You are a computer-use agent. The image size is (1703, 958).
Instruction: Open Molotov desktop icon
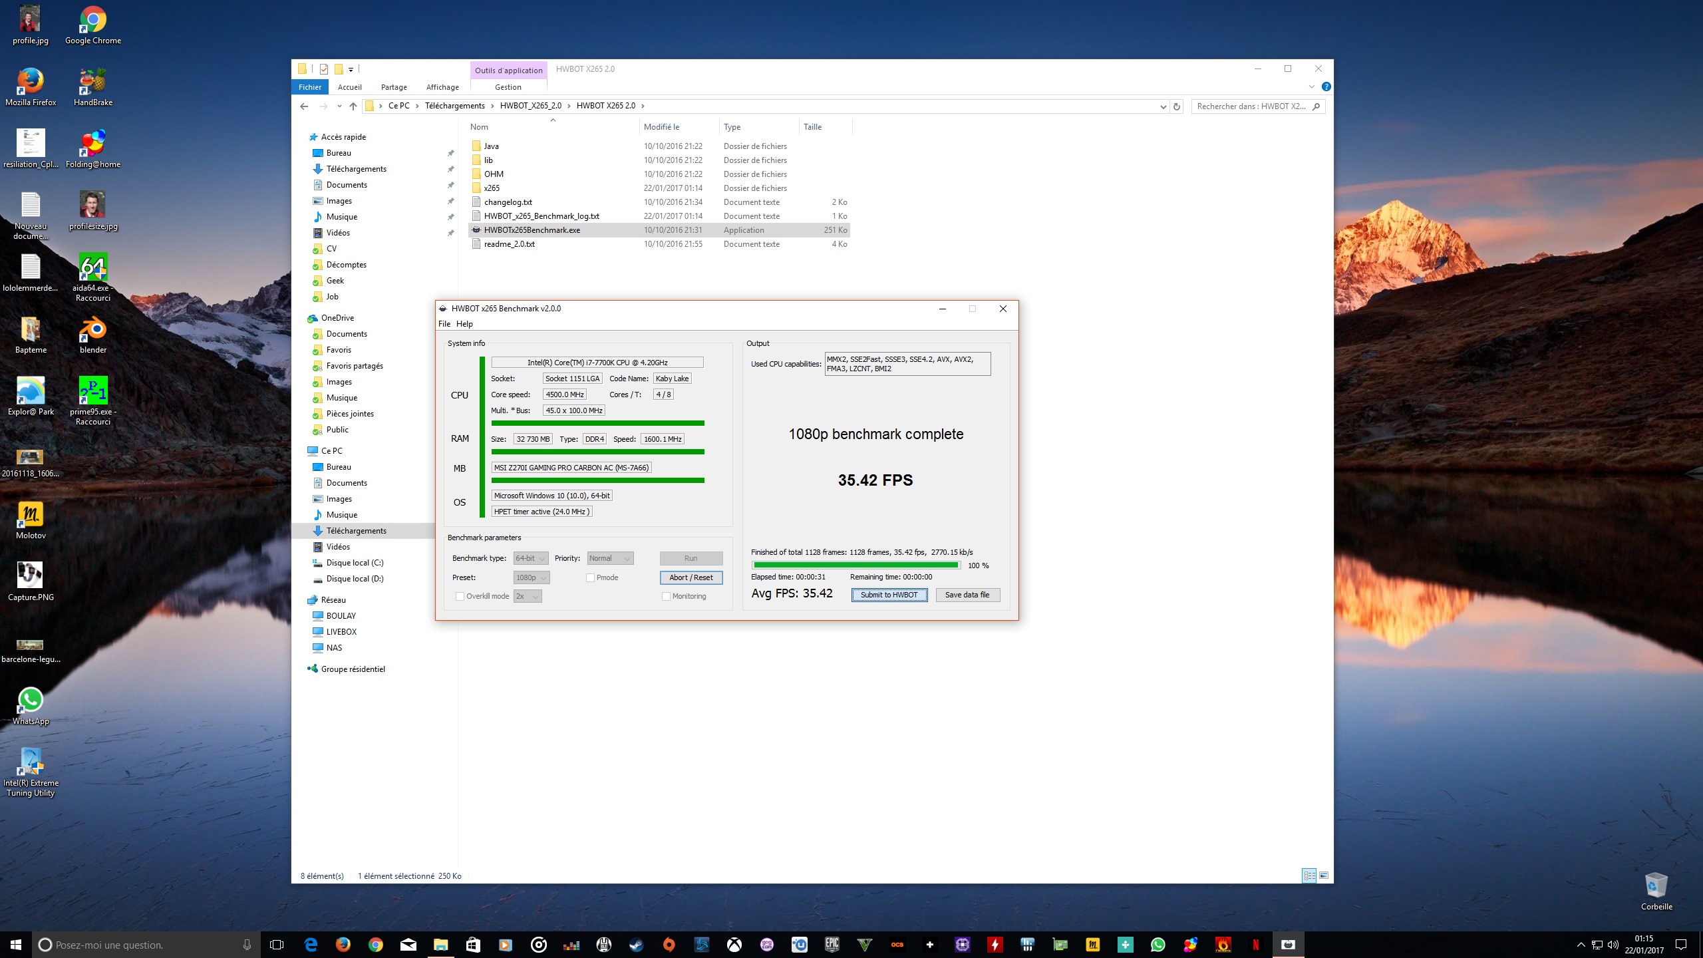tap(31, 520)
